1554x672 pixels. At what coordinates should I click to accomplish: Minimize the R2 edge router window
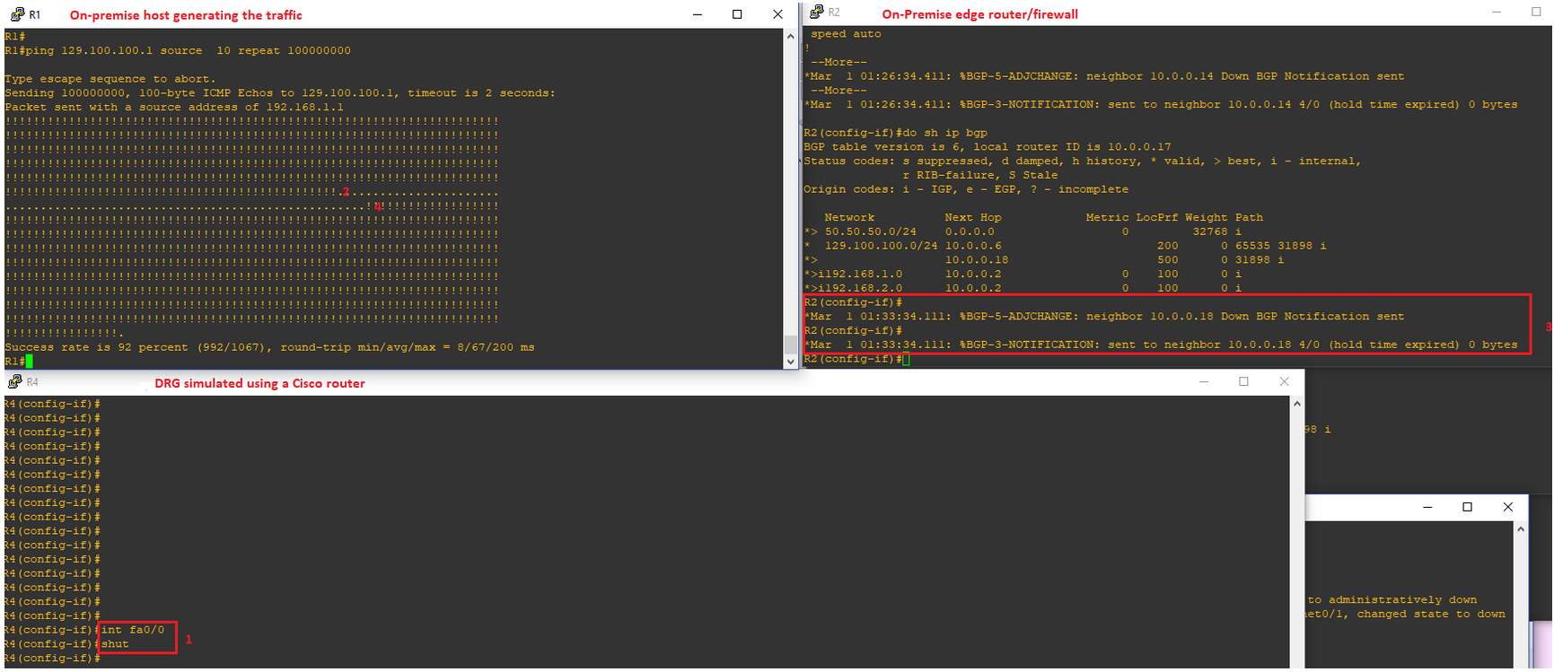click(x=1497, y=12)
